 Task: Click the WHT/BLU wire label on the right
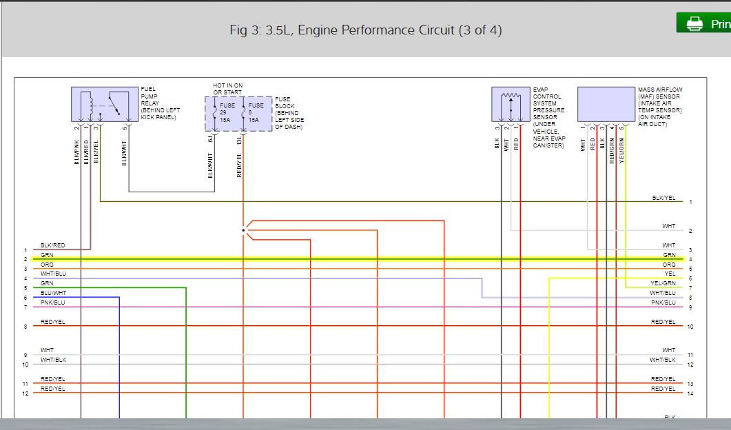665,291
